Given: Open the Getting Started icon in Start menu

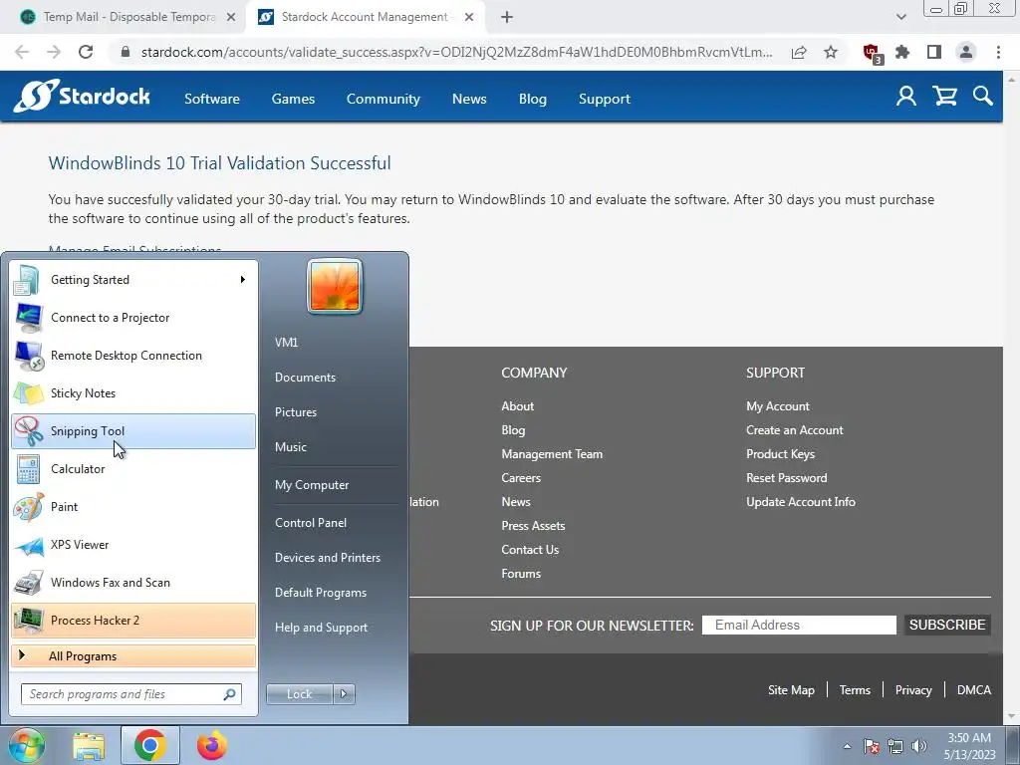Looking at the screenshot, I should pyautogui.click(x=28, y=280).
